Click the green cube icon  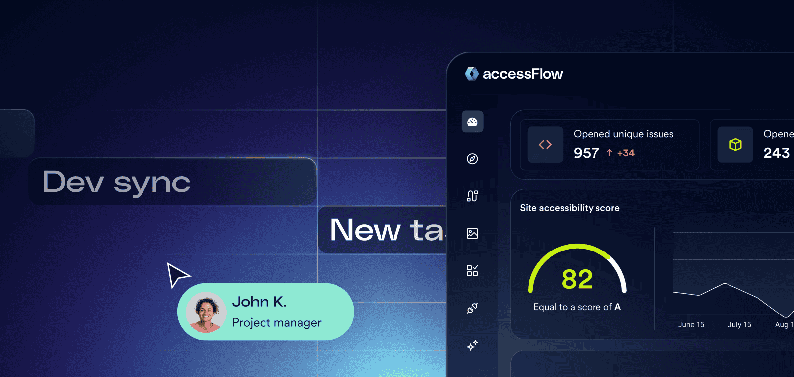tap(735, 144)
